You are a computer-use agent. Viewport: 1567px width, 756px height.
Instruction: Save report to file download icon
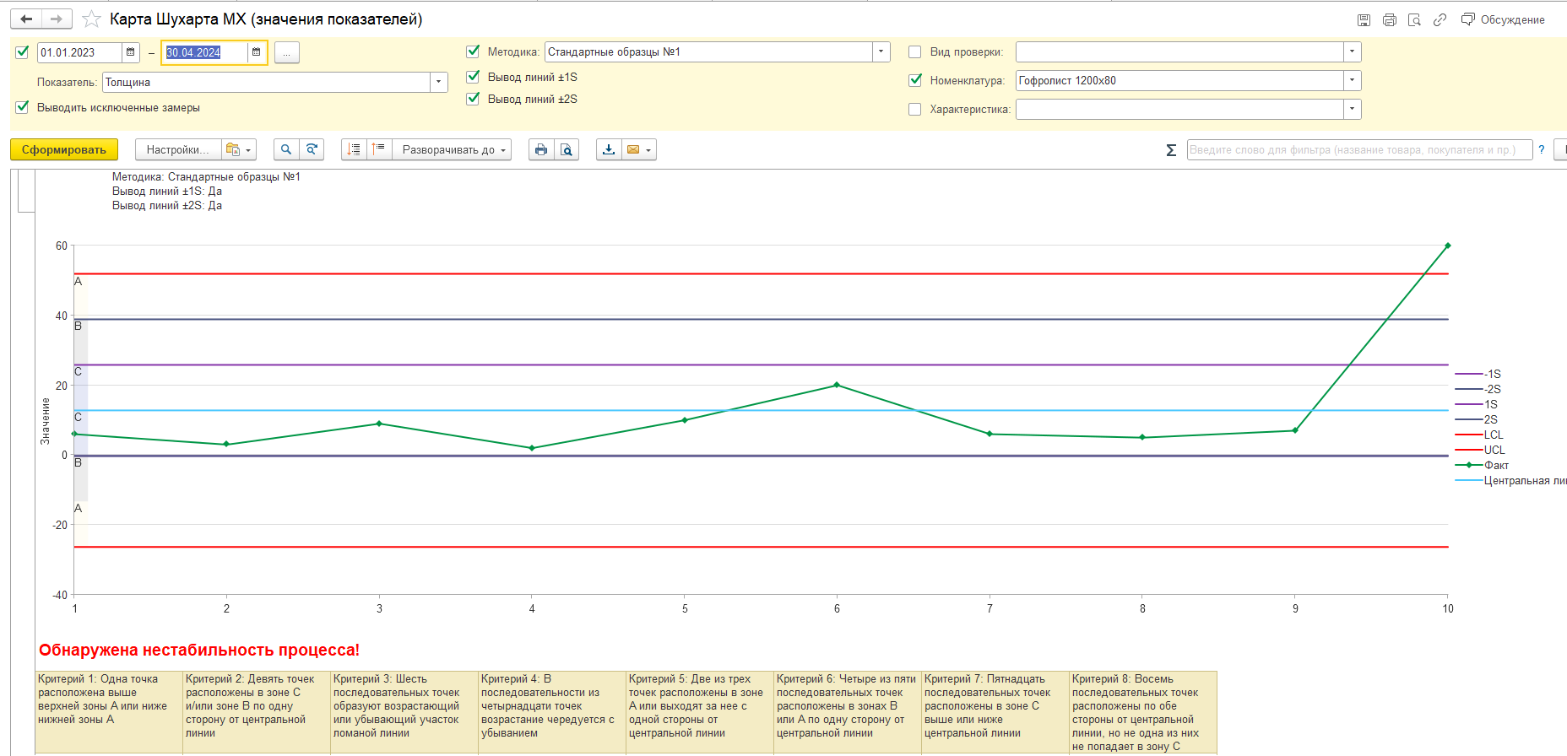click(609, 149)
